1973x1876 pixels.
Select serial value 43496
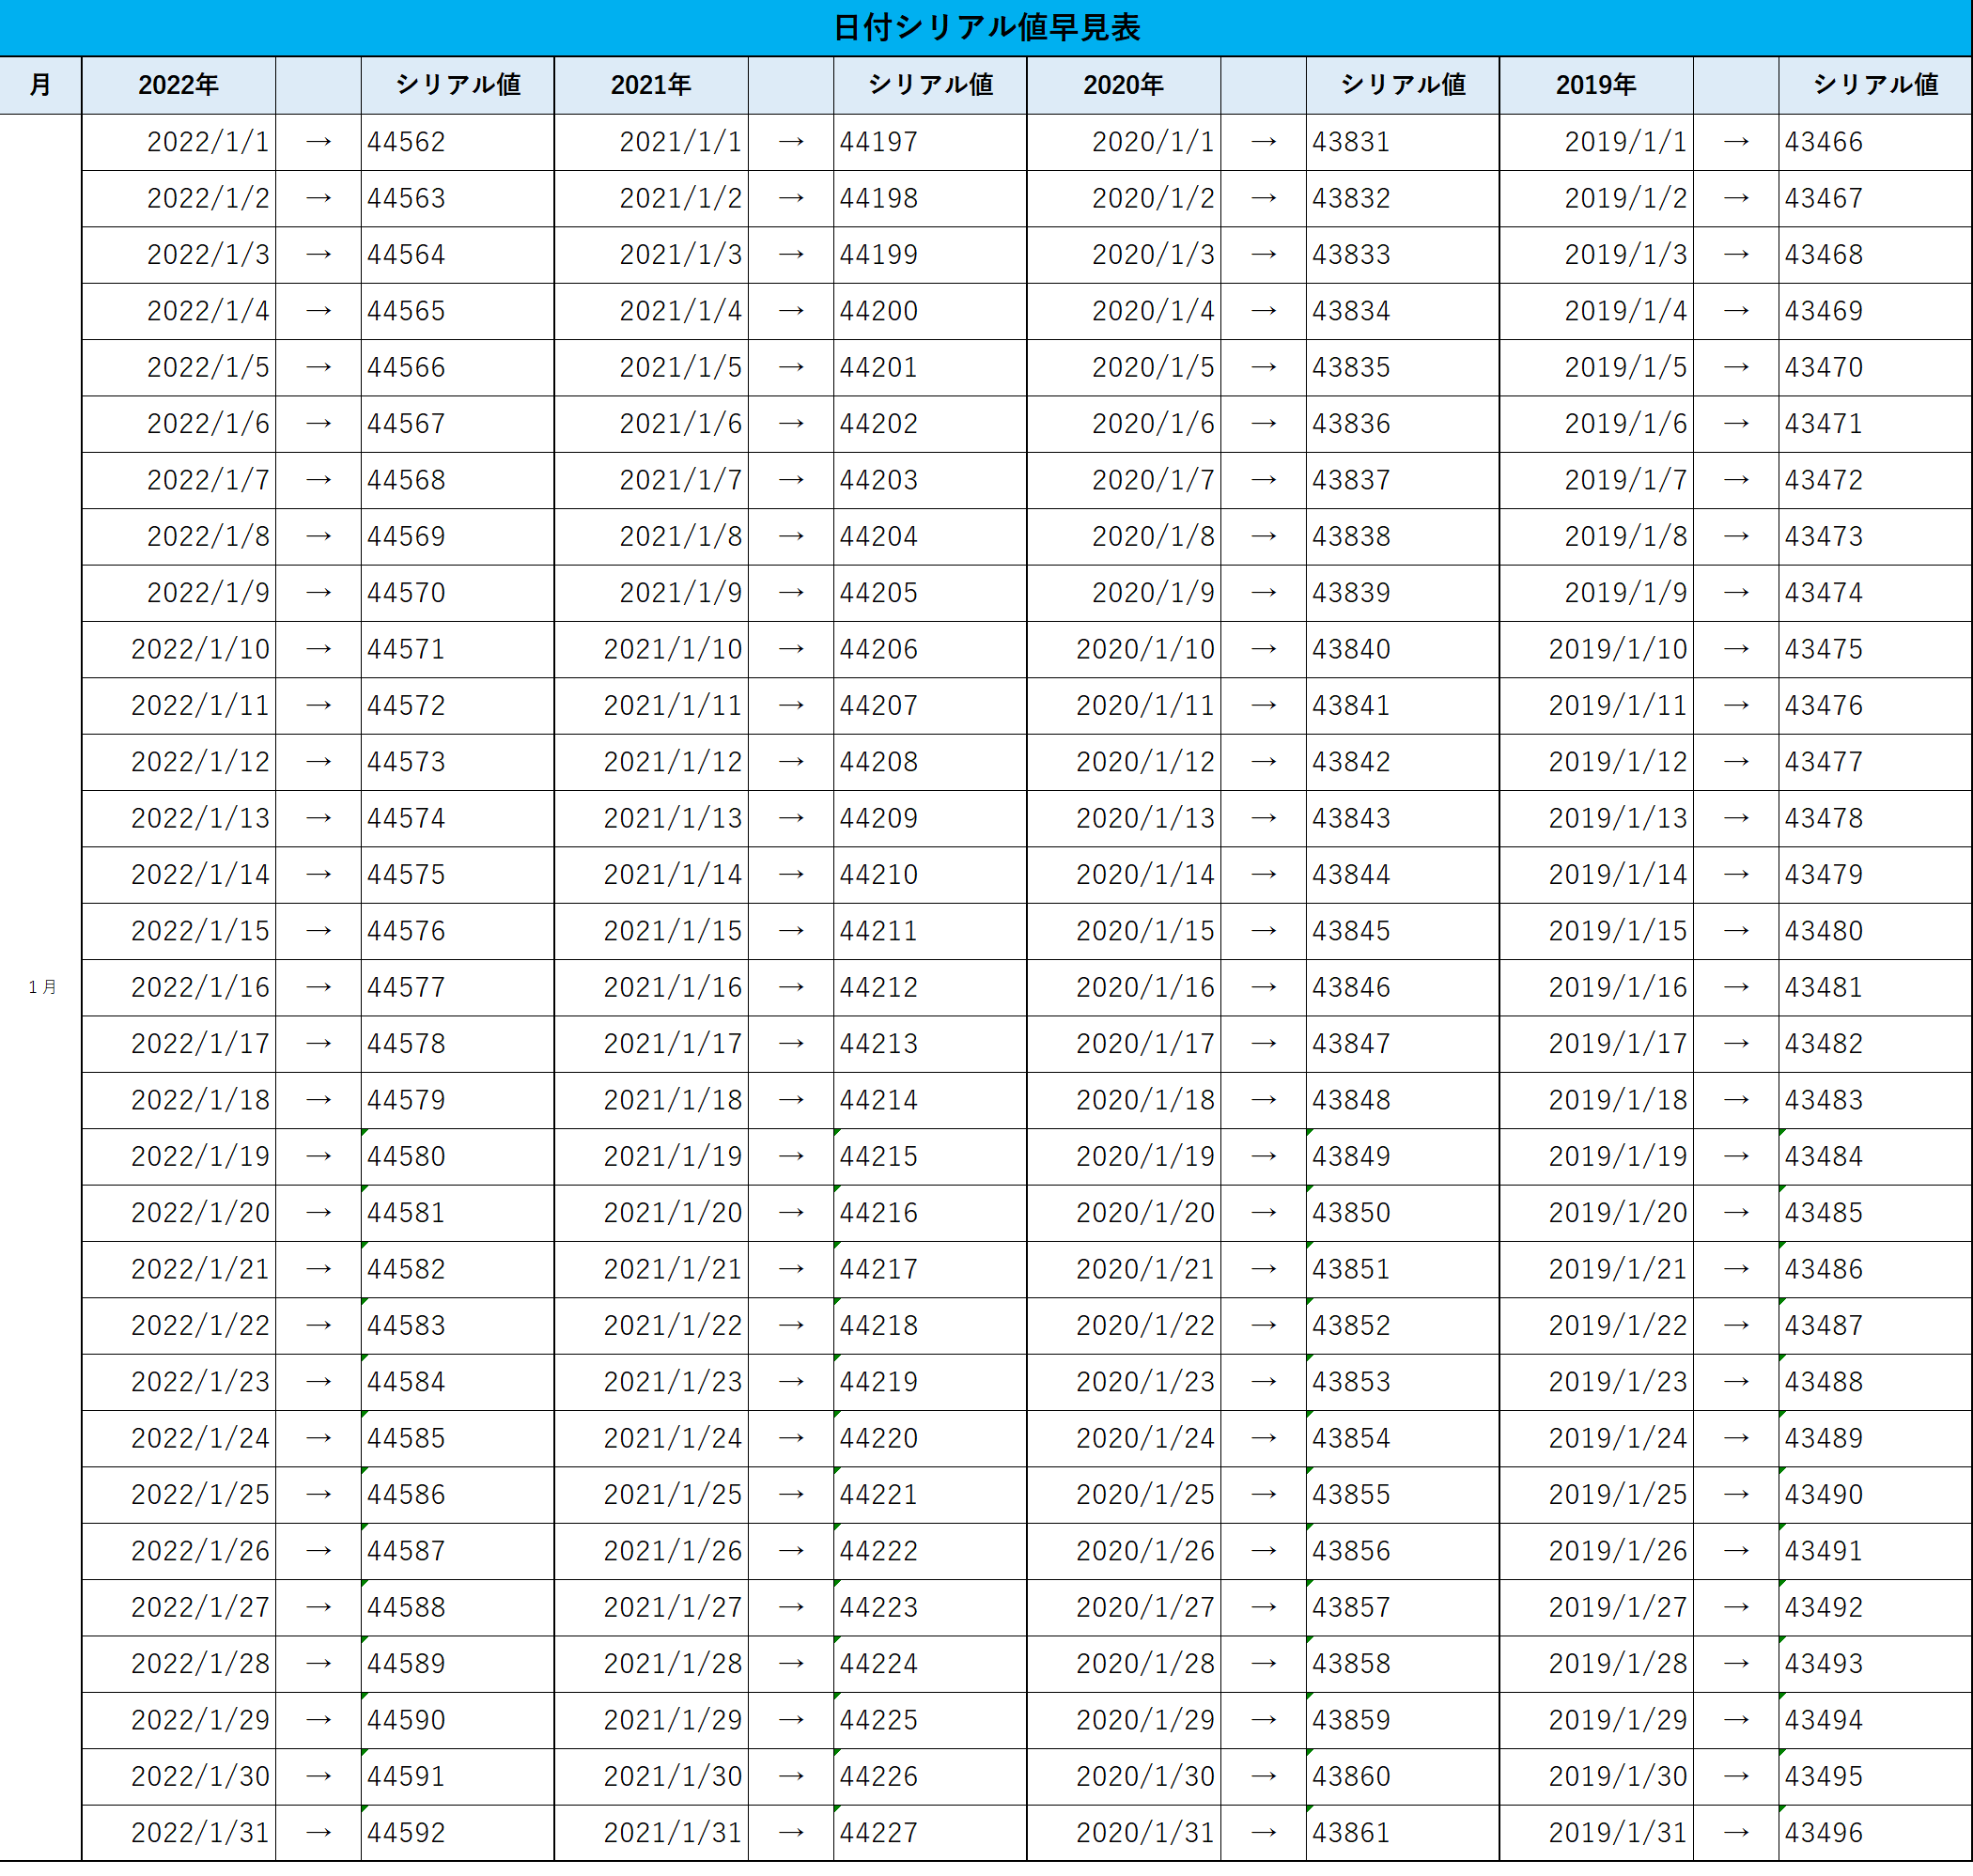1875,1832
